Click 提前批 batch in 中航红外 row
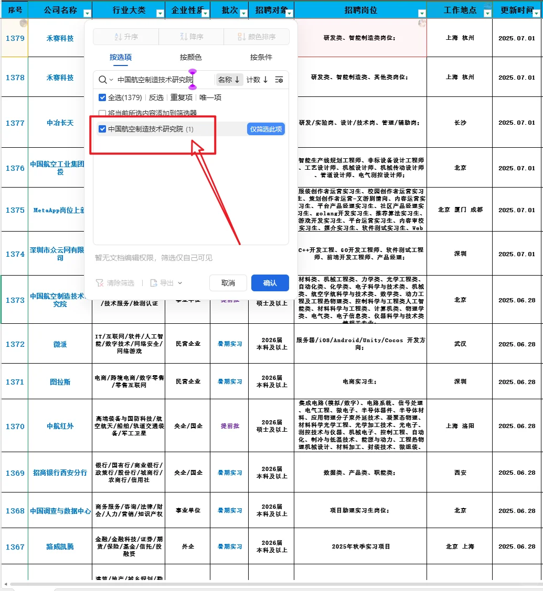 click(x=230, y=426)
